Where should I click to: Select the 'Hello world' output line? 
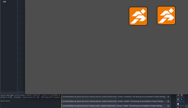[5, 101]
